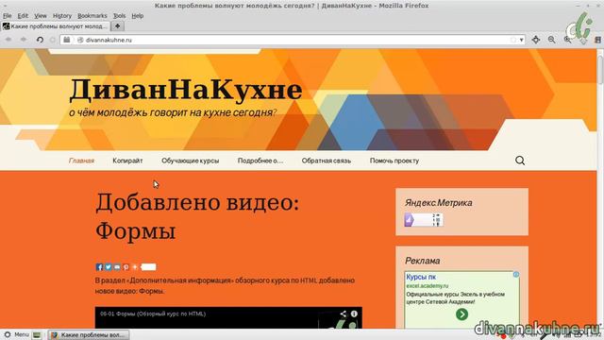The width and height of the screenshot is (604, 340).
Task: Reload the page with the reload icon
Action: click(40, 40)
